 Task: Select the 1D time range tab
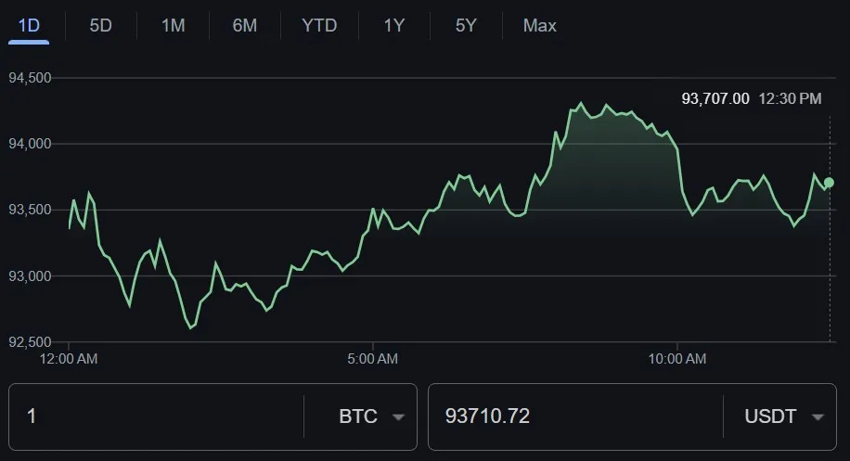[29, 25]
